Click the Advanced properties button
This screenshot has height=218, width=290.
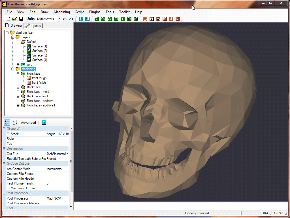[28, 123]
